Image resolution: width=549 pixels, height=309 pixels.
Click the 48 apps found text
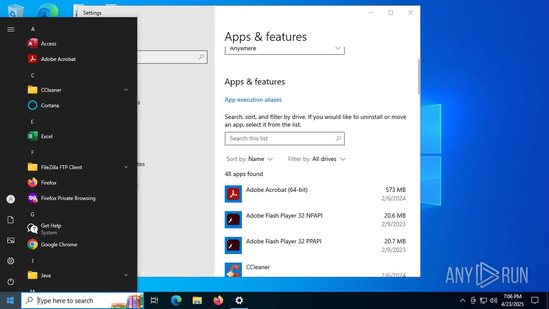(x=244, y=174)
